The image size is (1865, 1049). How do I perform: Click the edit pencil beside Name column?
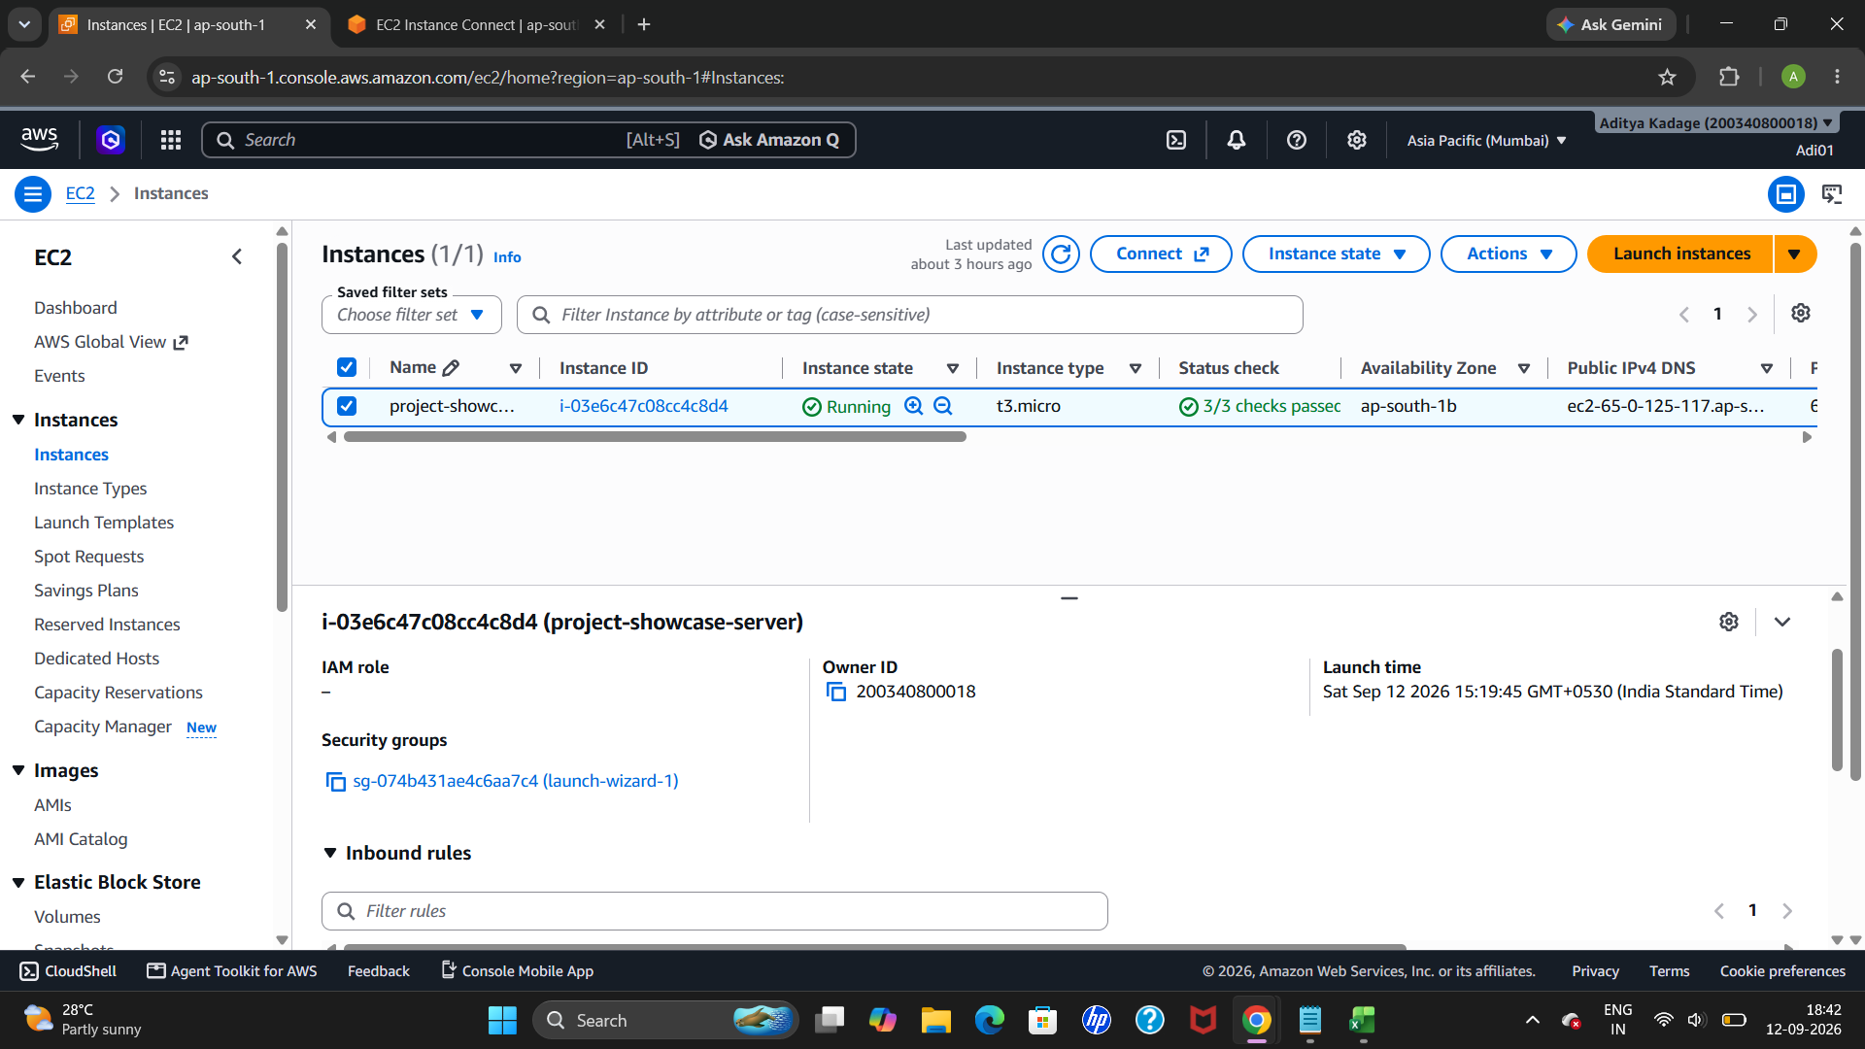tap(451, 368)
